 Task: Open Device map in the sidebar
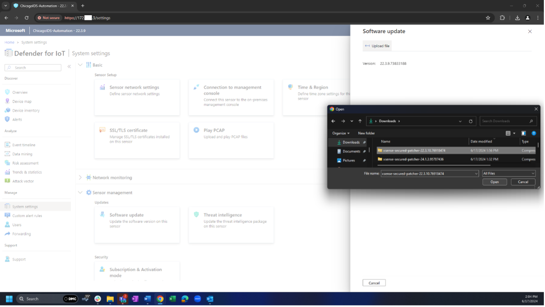click(x=22, y=102)
